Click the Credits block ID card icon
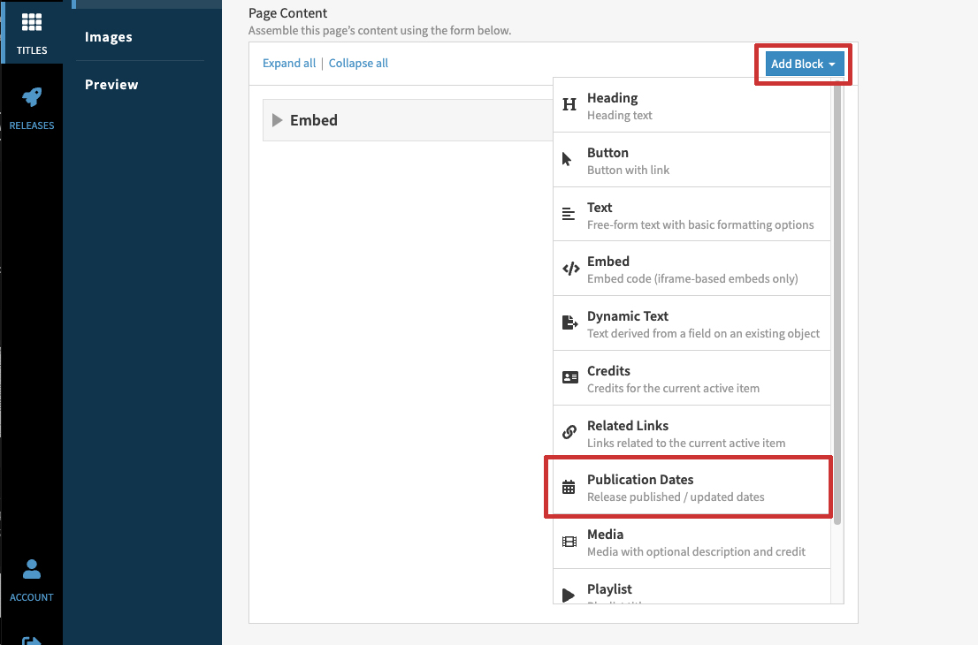This screenshot has height=645, width=978. (570, 377)
